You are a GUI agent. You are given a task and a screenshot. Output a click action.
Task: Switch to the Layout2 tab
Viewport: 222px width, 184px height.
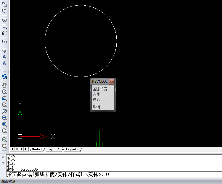point(72,149)
